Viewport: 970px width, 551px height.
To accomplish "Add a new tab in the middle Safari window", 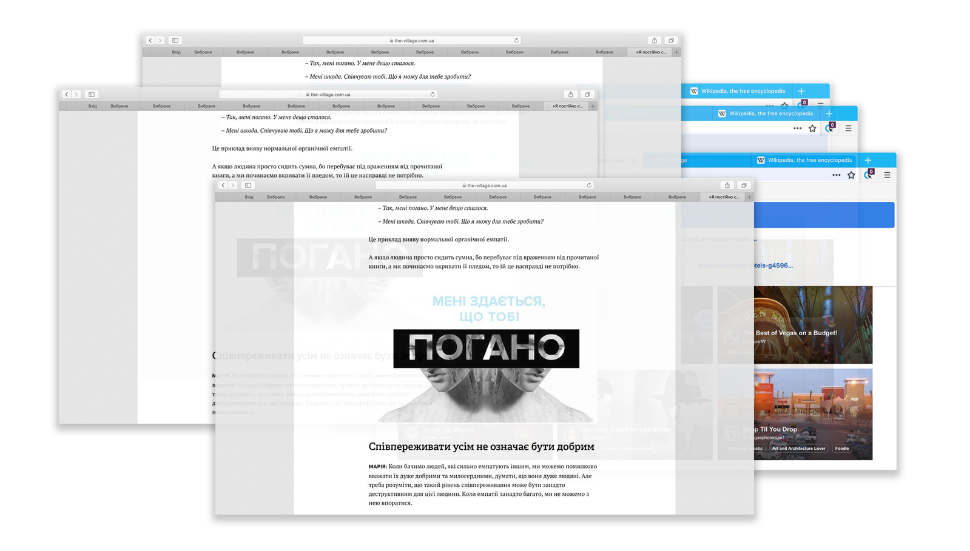I will tap(593, 106).
